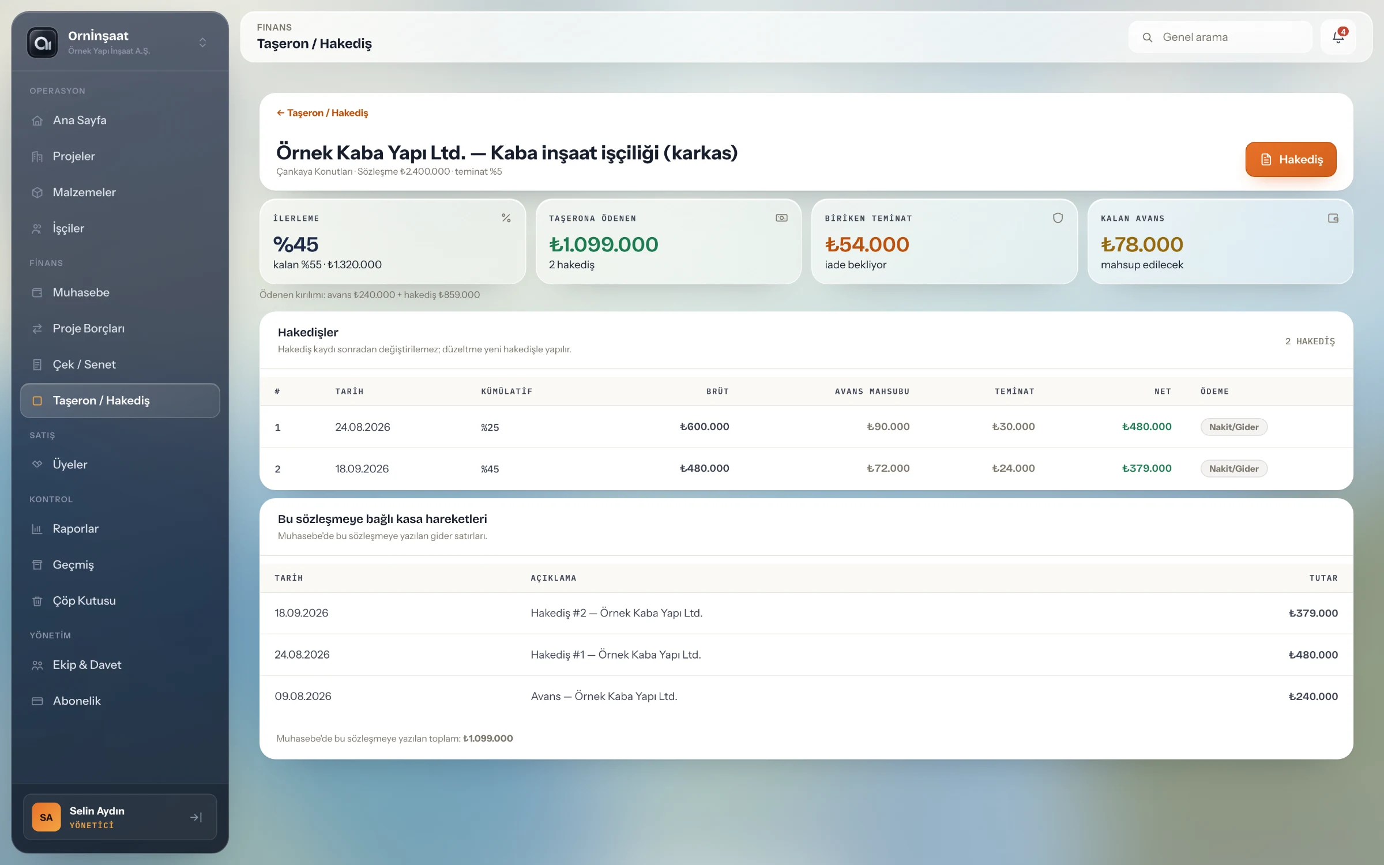Click the ₺600.000 brüt amount
The width and height of the screenshot is (1384, 865).
(x=704, y=427)
